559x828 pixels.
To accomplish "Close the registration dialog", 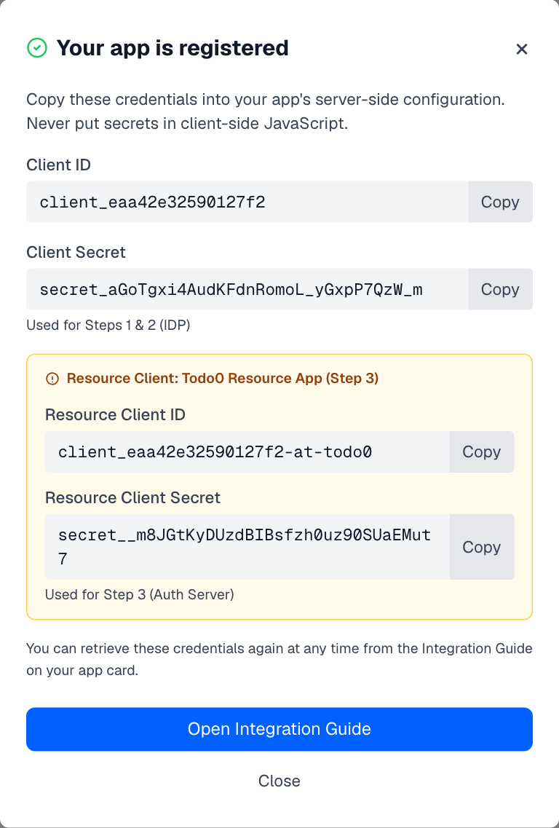I will point(279,781).
